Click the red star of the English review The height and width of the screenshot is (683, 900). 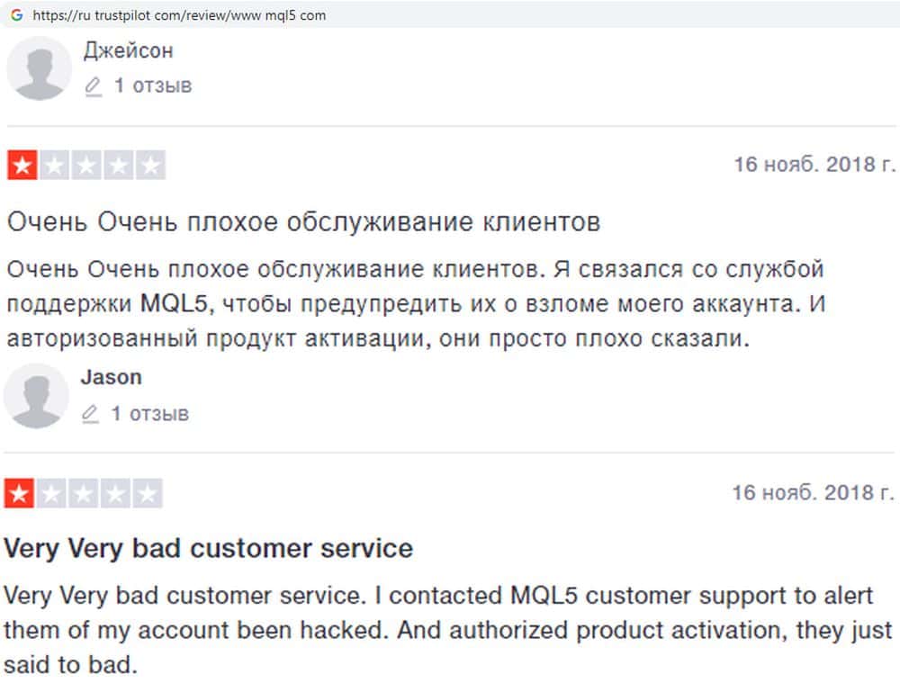(18, 493)
